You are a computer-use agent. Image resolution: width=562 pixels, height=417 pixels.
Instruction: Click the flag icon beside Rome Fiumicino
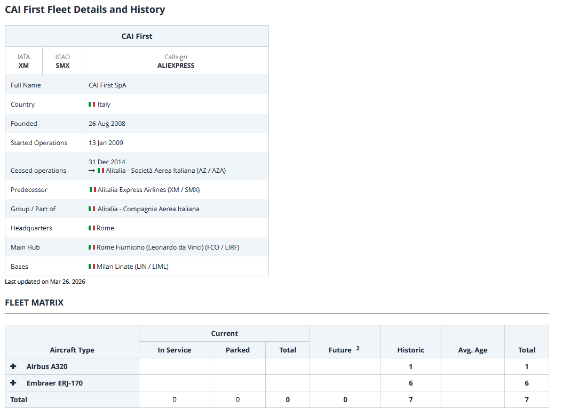click(x=92, y=247)
